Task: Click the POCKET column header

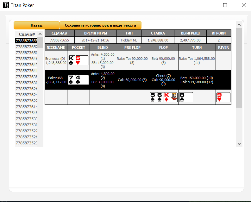Action: coord(78,47)
